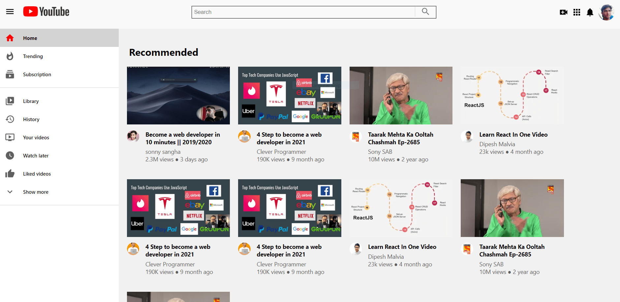Open second-row Taarak Mehta Ka Ooltah Chashmah title
This screenshot has height=302, width=620.
pyautogui.click(x=512, y=251)
